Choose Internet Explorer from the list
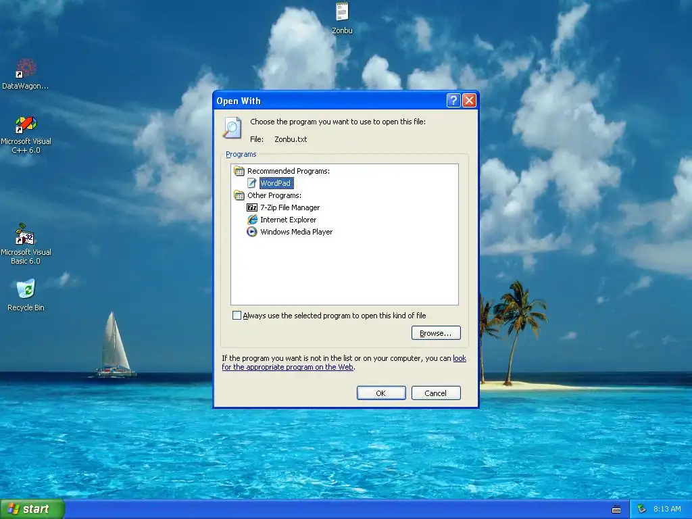 (x=288, y=220)
